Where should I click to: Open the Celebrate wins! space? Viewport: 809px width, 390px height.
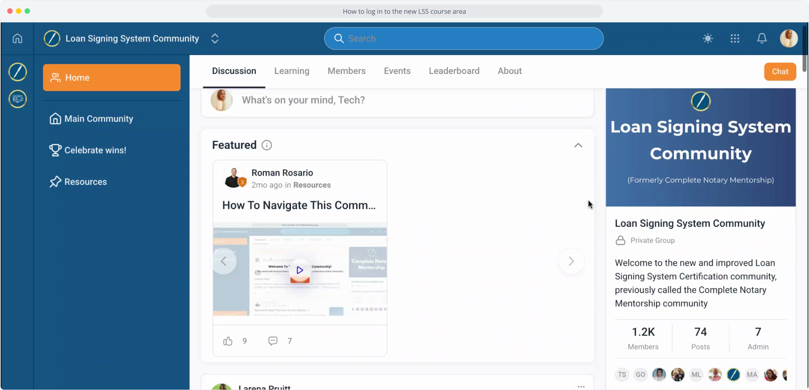click(88, 150)
